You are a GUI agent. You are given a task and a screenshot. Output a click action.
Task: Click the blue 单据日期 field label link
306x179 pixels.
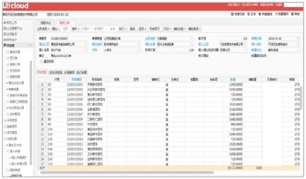[x=256, y=38]
